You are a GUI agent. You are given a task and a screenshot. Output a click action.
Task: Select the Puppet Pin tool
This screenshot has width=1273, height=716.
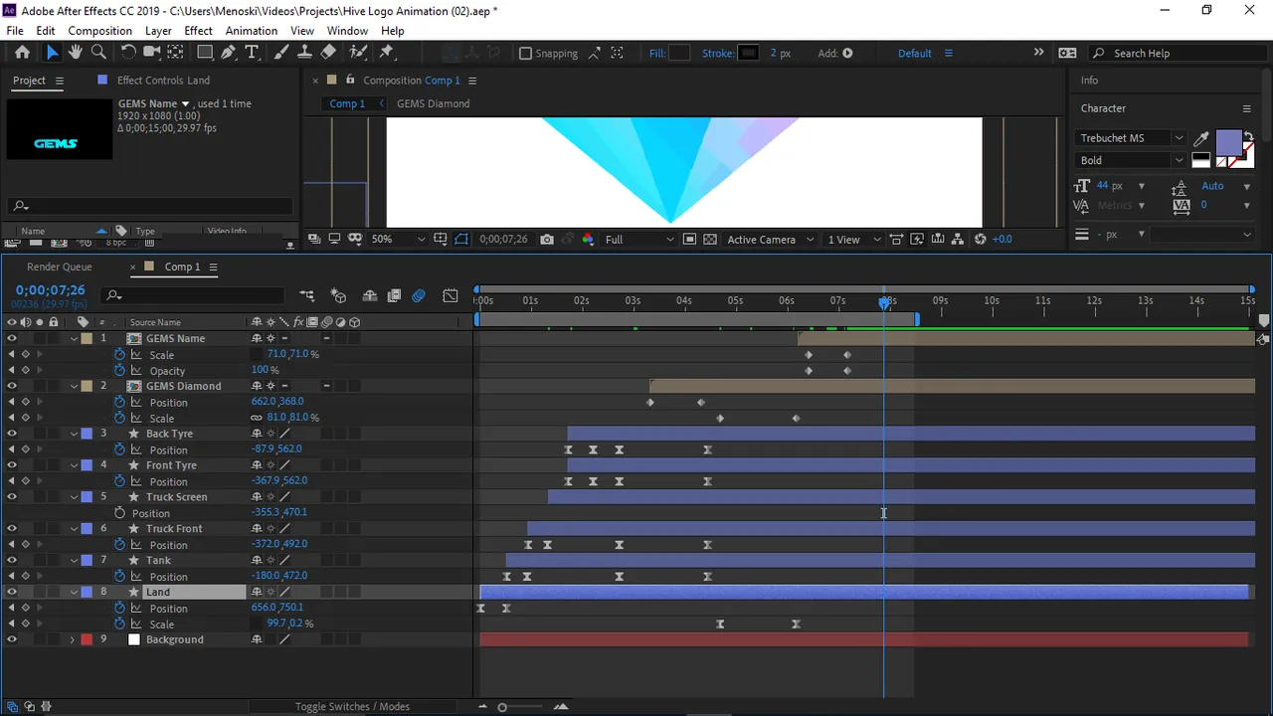(x=387, y=53)
